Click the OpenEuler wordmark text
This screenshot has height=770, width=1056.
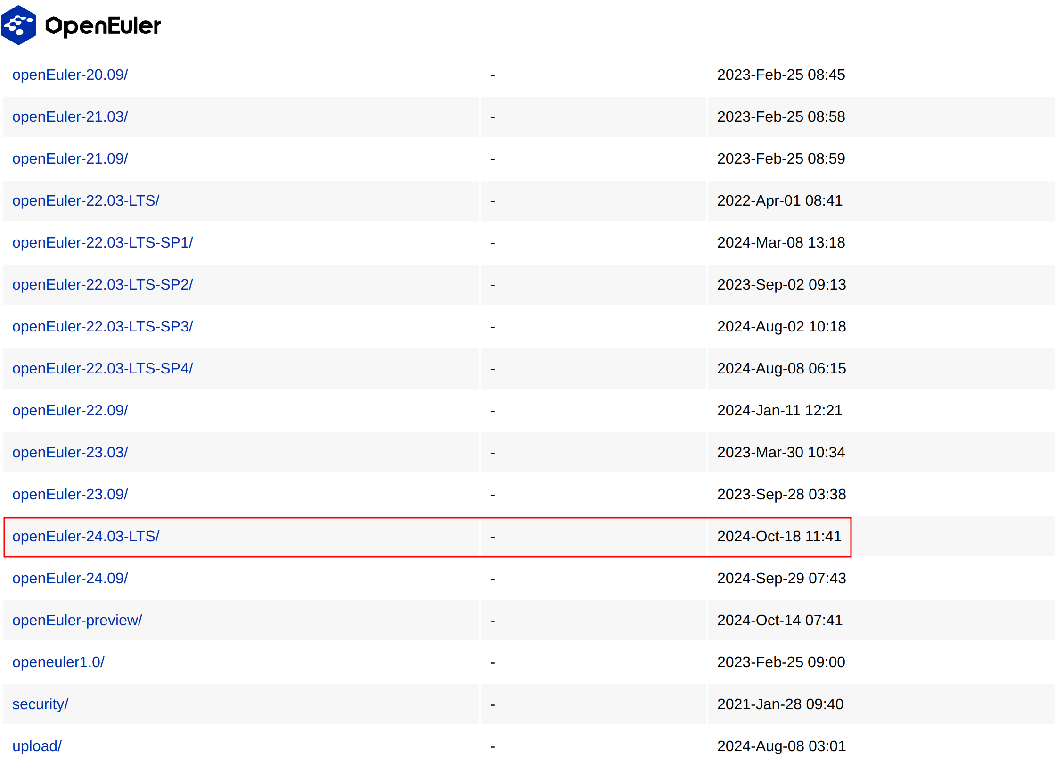(103, 26)
